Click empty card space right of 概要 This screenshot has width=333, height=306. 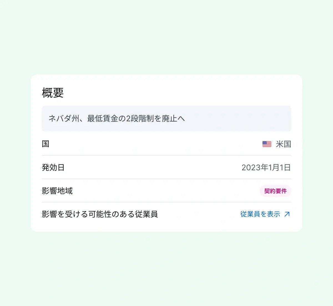[x=180, y=93]
